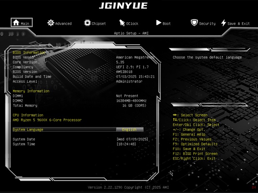Viewport: 258px width, 193px height.
Task: Click the shield icon beside Security
Action: pos(194,23)
